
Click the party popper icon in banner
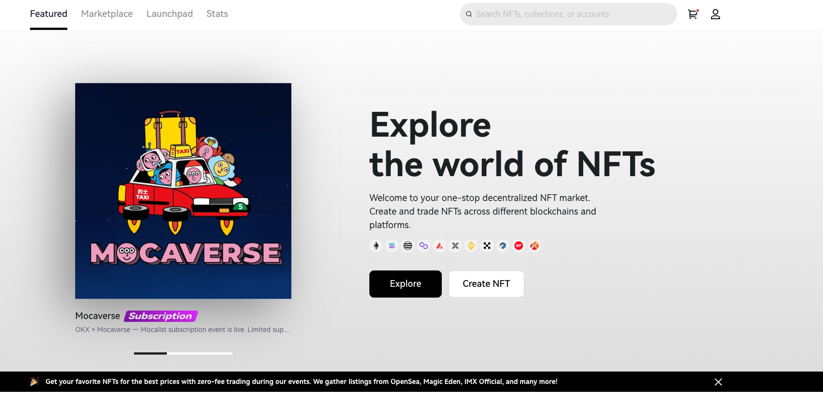point(35,382)
